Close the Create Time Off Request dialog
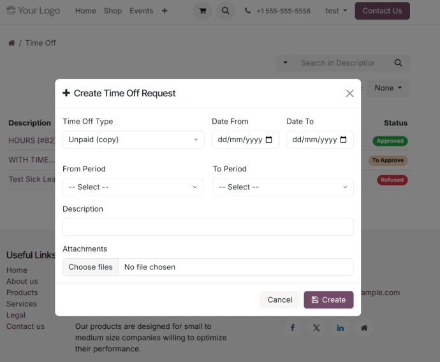Viewport: 440px width, 362px height. coord(349,93)
